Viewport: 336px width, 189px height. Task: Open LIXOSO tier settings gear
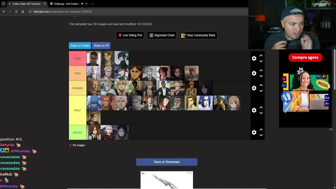[x=254, y=133]
